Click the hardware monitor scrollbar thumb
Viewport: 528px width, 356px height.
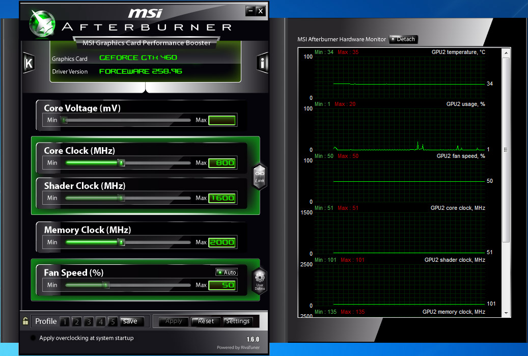click(x=506, y=150)
